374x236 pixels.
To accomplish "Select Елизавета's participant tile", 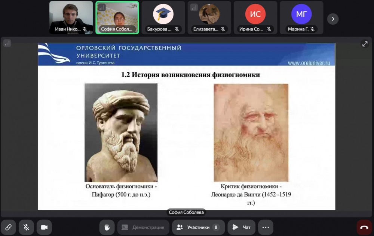I will 209,15.
